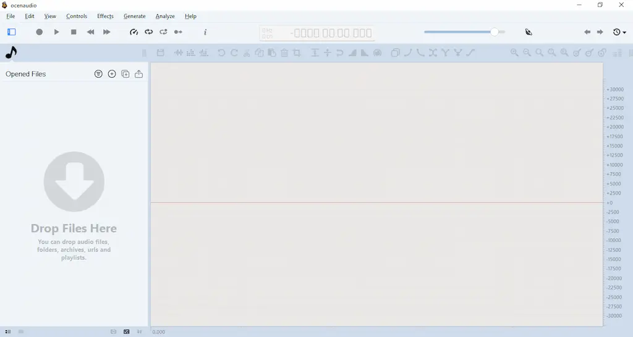Viewport: 633px width, 337px height.
Task: Open the Effects menu
Action: [x=105, y=16]
